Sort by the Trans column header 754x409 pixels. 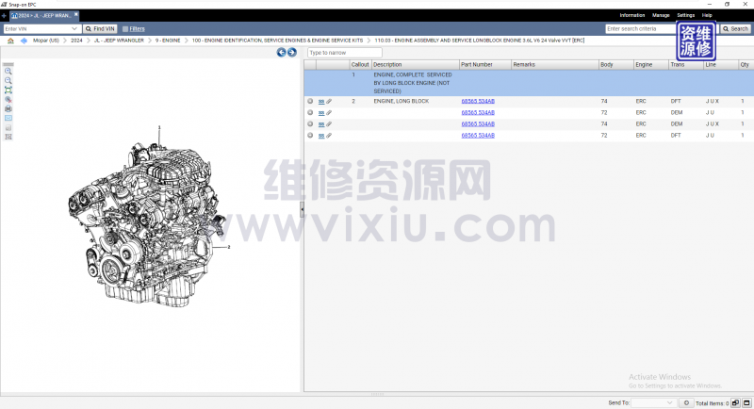tap(686, 64)
